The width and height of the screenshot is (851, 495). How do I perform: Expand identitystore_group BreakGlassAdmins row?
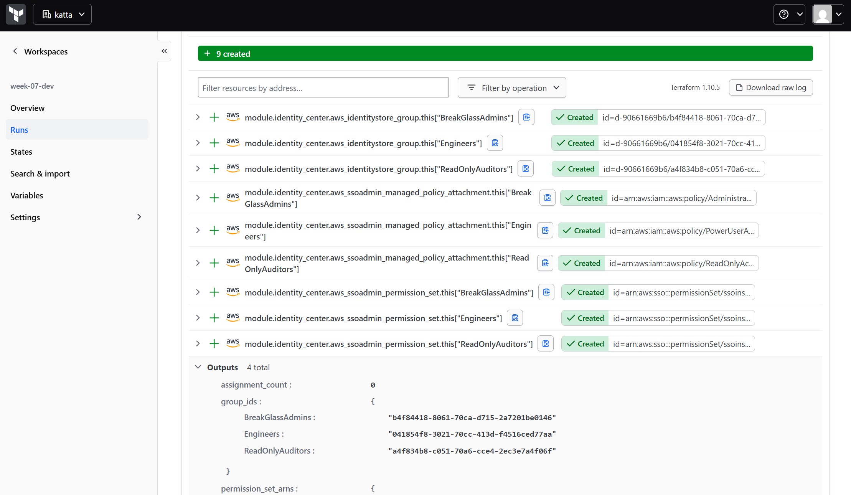click(198, 117)
